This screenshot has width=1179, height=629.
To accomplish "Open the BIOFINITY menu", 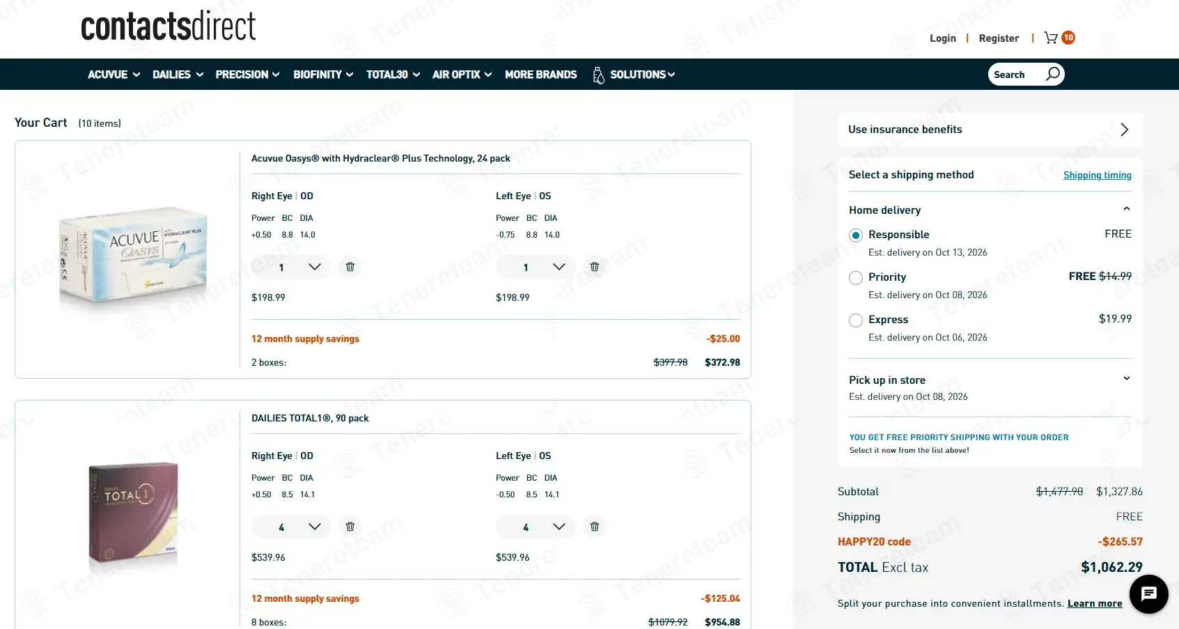I will [x=323, y=75].
